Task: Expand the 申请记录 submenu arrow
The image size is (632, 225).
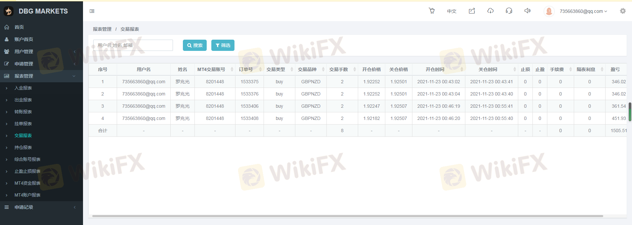Action: click(75, 207)
